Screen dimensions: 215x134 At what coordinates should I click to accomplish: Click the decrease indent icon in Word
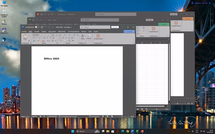[74, 35]
